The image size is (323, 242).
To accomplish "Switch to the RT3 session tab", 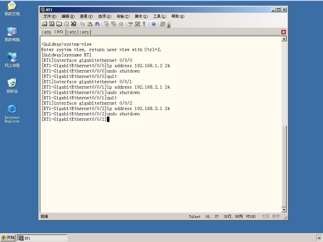I will pyautogui.click(x=85, y=32).
